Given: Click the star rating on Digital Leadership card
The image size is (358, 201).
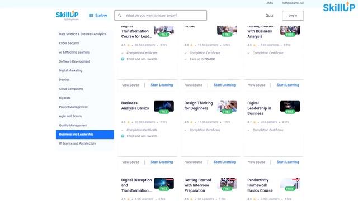Looking at the screenshot, I should 255,122.
